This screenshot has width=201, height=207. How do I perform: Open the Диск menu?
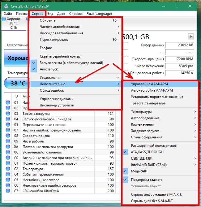(x=61, y=14)
